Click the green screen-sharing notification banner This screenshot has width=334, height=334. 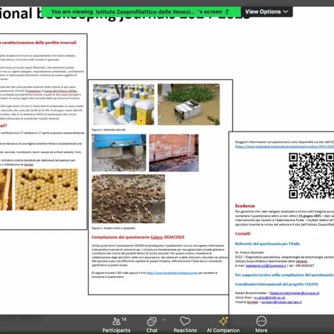point(141,11)
